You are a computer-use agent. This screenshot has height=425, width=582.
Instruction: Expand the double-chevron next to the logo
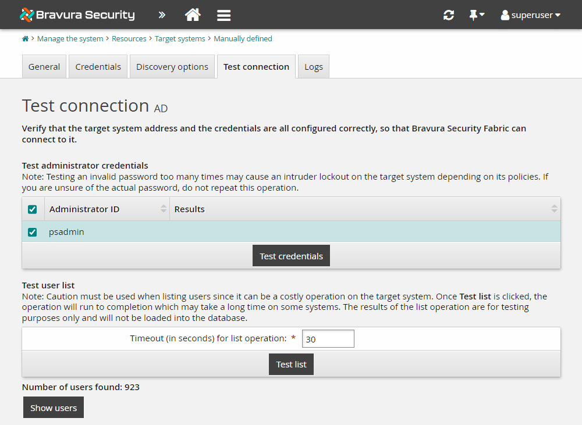(x=161, y=15)
